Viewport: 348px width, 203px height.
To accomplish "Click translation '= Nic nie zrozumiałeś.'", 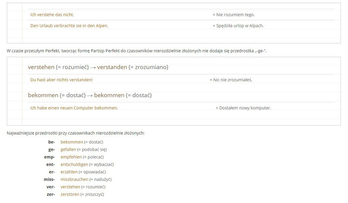I will 231,80.
